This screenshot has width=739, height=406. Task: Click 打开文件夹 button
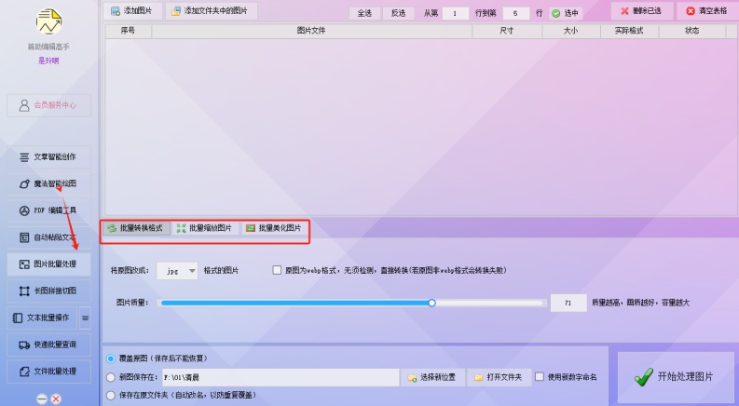pos(500,377)
